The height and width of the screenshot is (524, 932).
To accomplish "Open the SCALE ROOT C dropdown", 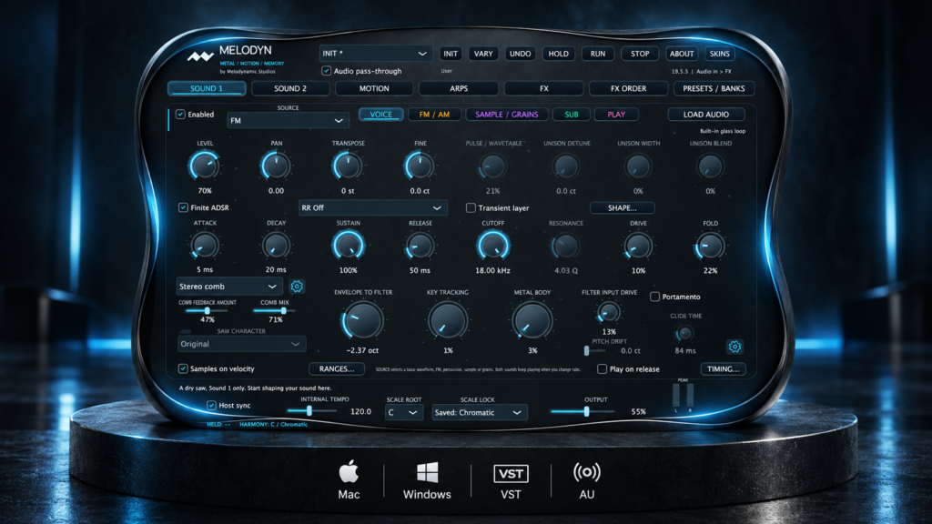I will tap(403, 412).
